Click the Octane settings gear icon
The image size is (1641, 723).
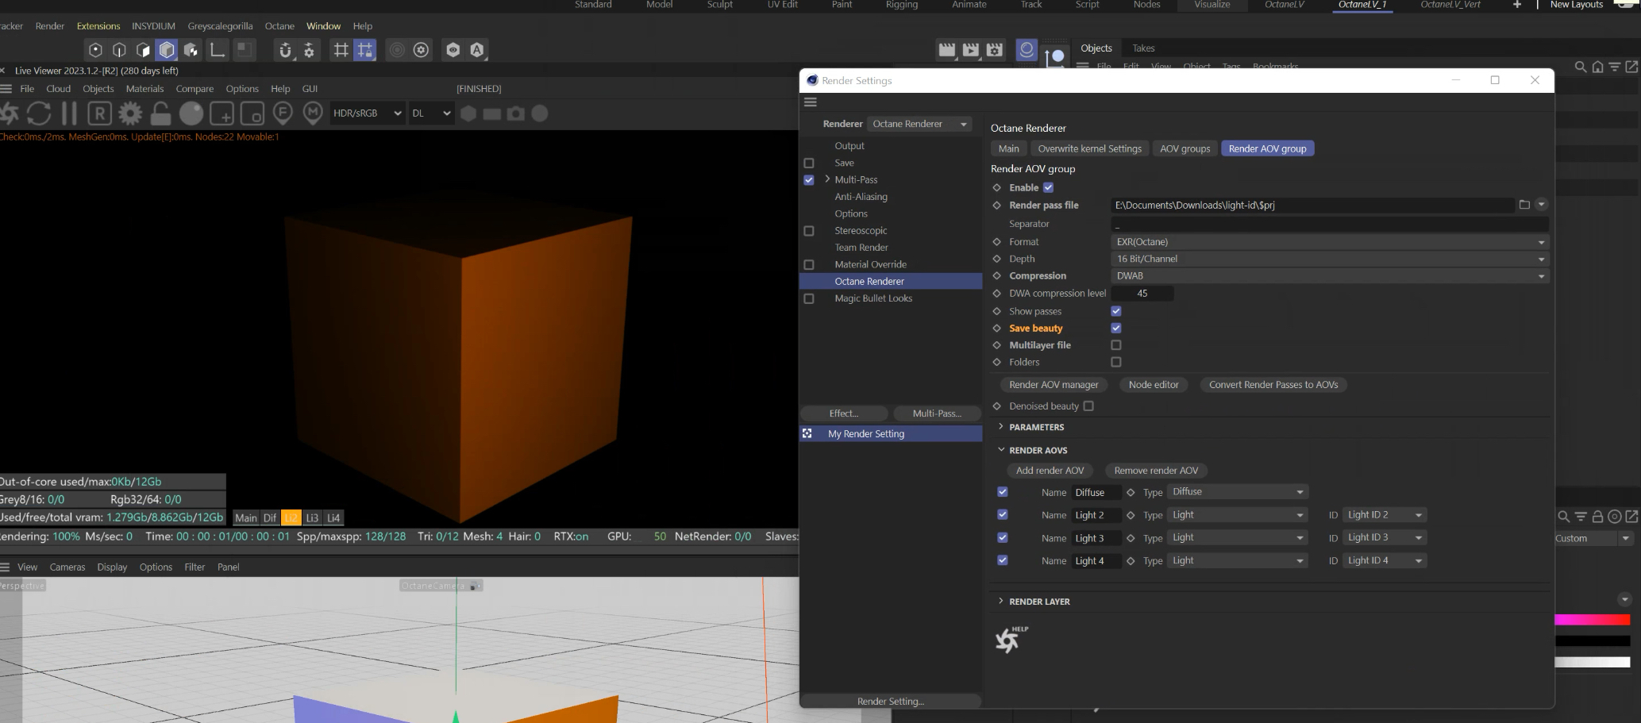[x=130, y=113]
